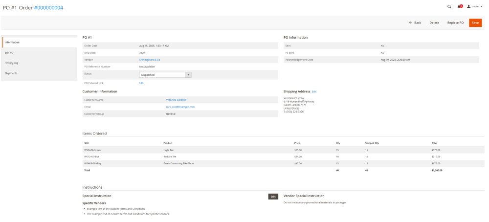Click the Special Instruction Edit button
This screenshot has width=489, height=222.
tap(273, 197)
